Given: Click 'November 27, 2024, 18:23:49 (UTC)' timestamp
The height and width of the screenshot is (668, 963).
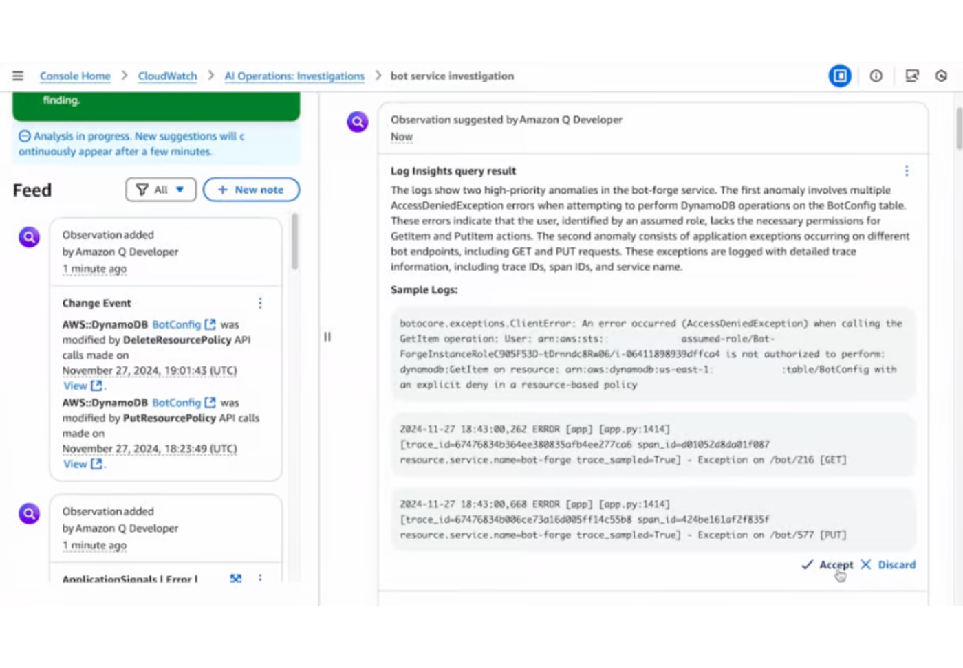Looking at the screenshot, I should point(149,449).
